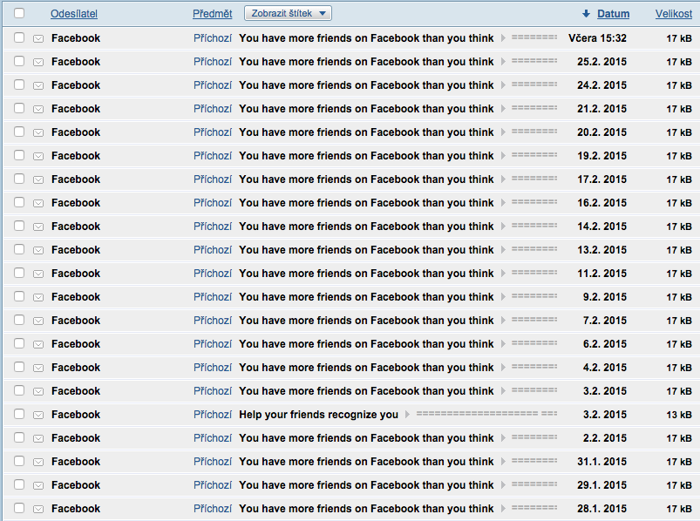This screenshot has width=700, height=521.
Task: Tick the select-all checkbox in the header row
Action: (19, 14)
